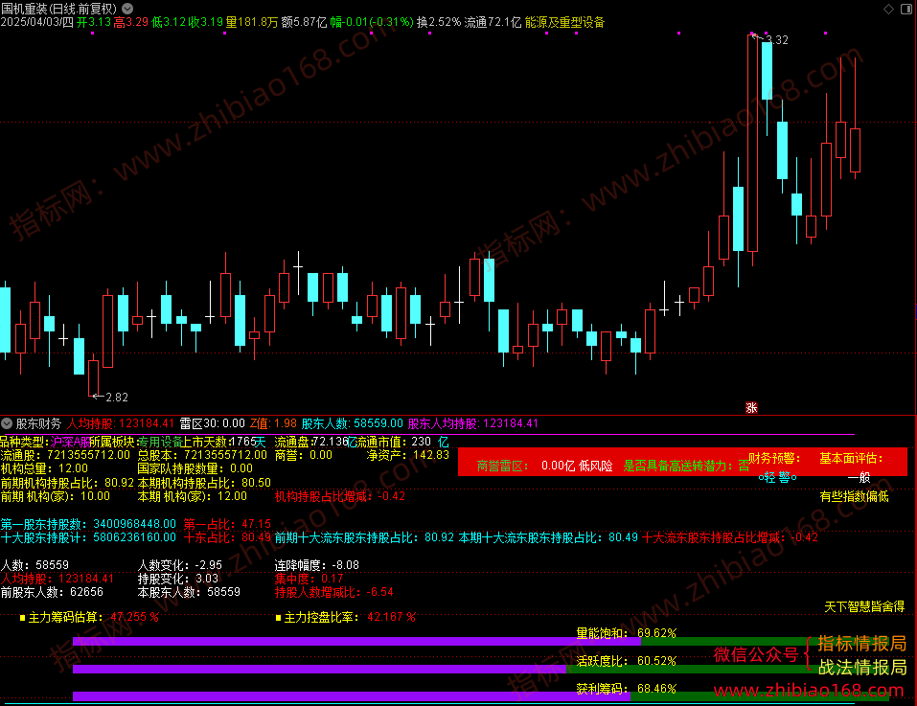The image size is (917, 706).
Task: Click the change 幅-0.01(-0.31%)
Action: pyautogui.click(x=372, y=22)
